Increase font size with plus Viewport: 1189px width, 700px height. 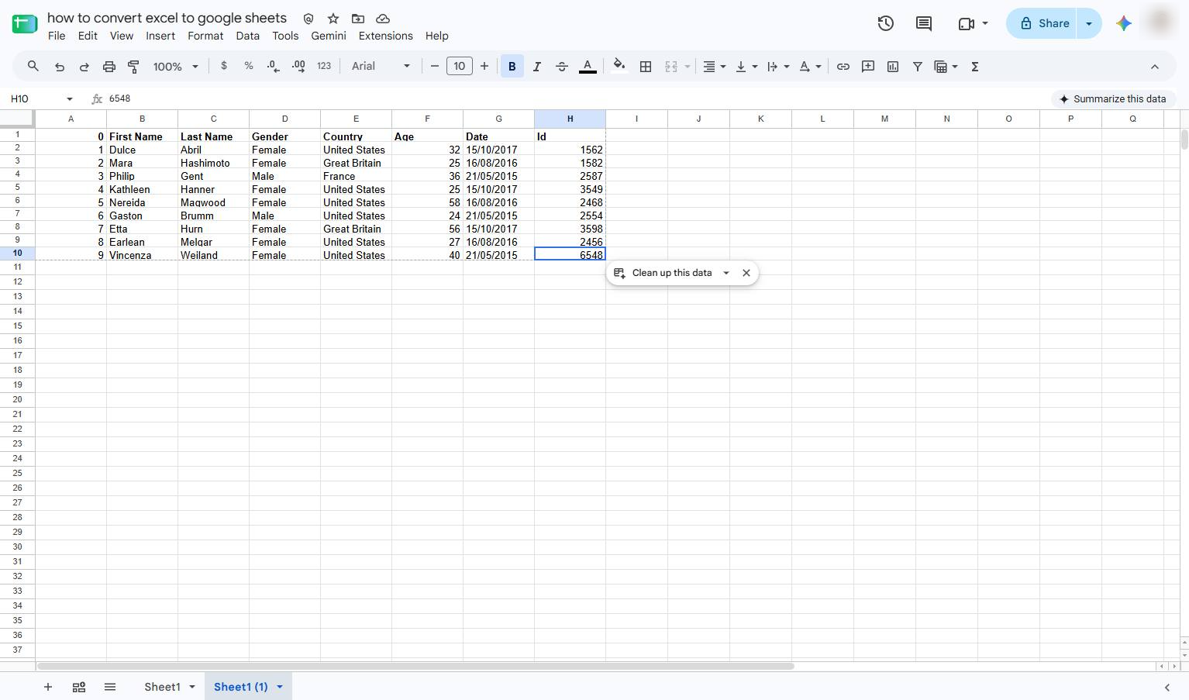pos(484,67)
